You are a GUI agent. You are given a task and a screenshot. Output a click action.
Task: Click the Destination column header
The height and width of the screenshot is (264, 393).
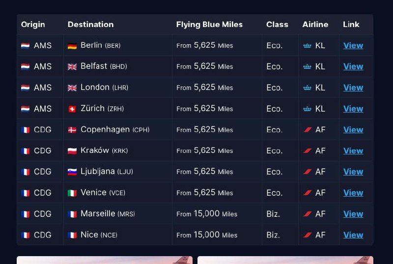[x=90, y=25]
